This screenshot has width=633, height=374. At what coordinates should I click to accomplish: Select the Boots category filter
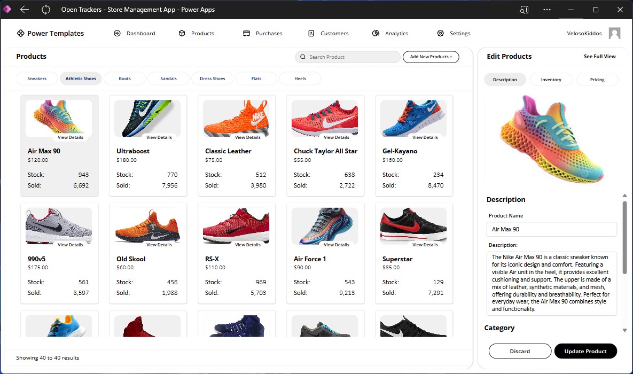pos(125,79)
